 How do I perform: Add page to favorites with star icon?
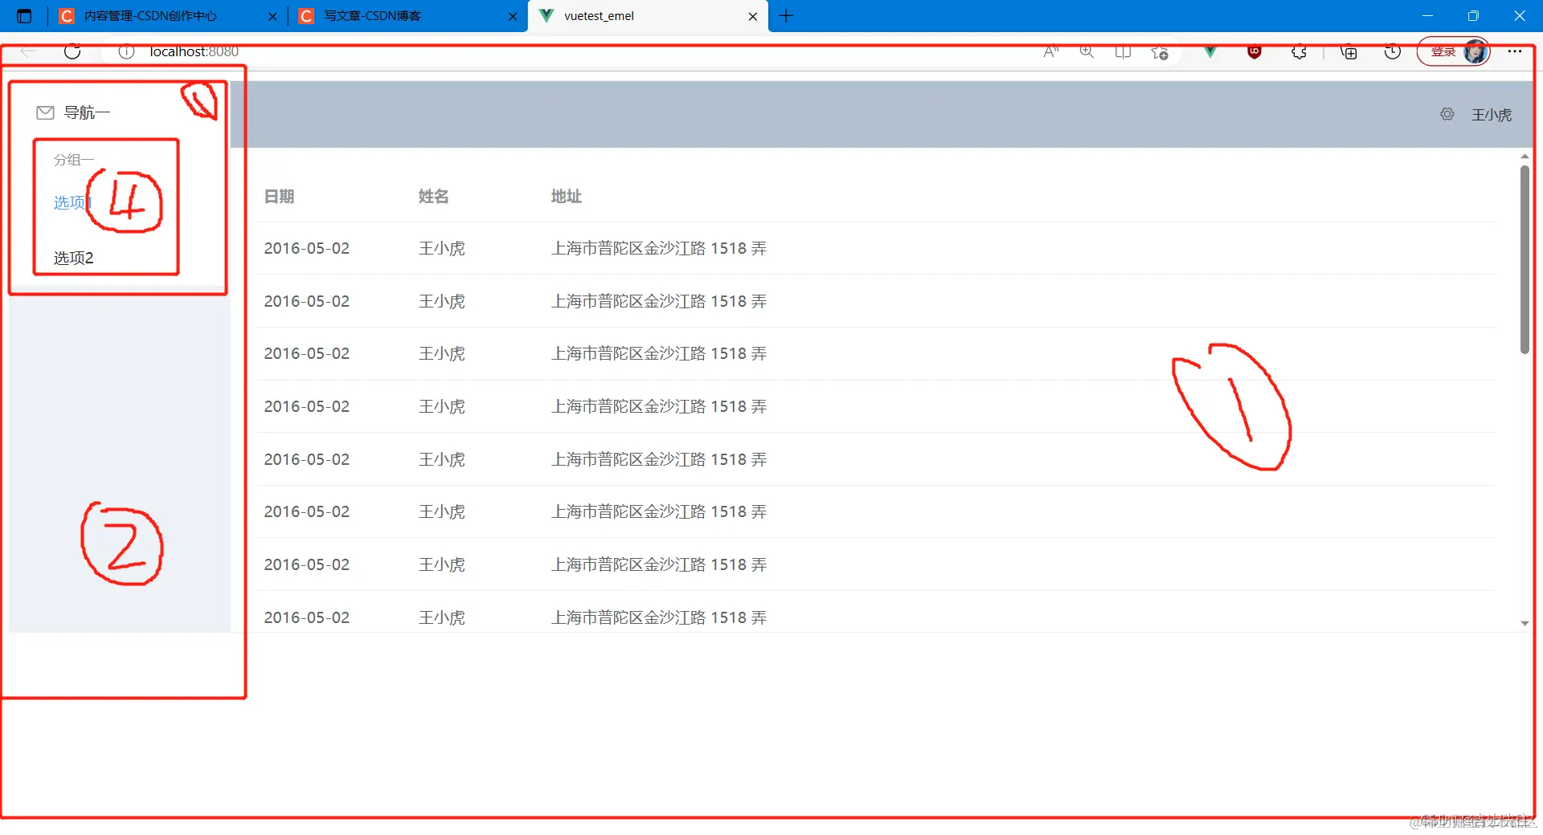coord(1160,52)
